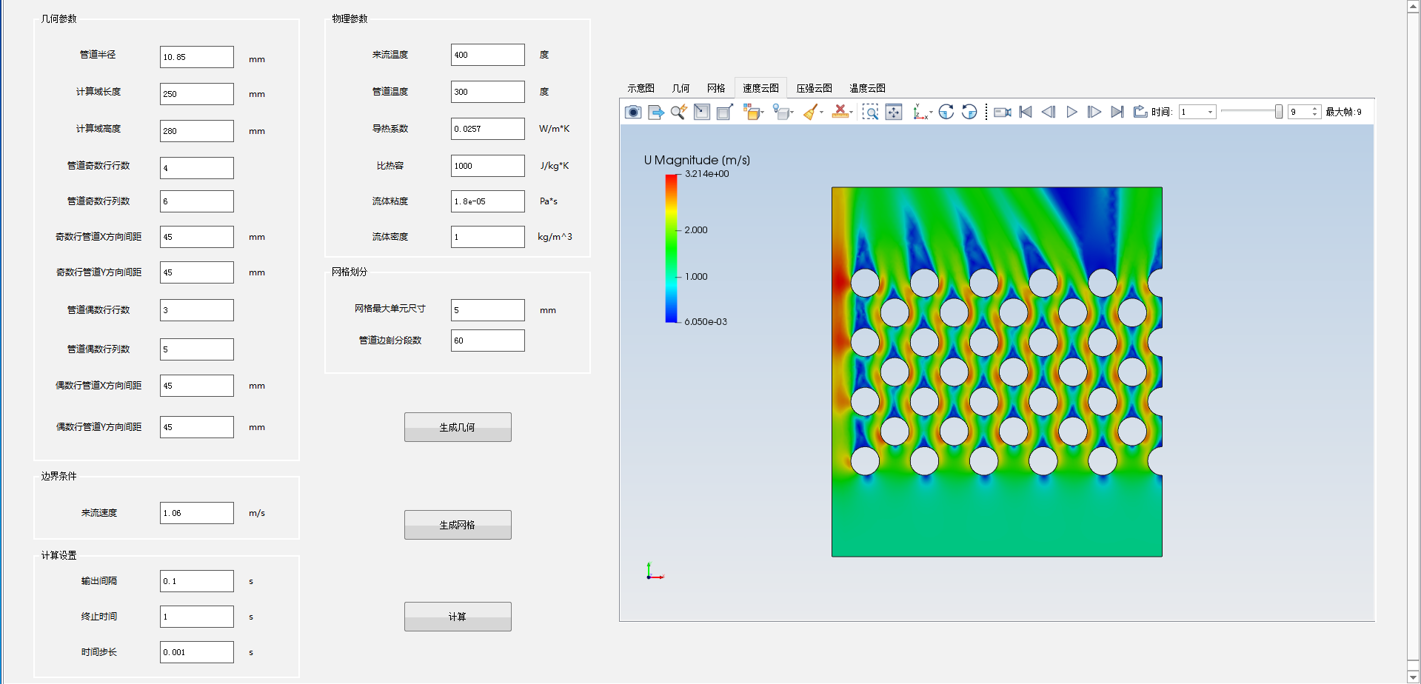This screenshot has height=684, width=1421.
Task: Click the vertical scrollbar up arrow
Action: click(1414, 6)
